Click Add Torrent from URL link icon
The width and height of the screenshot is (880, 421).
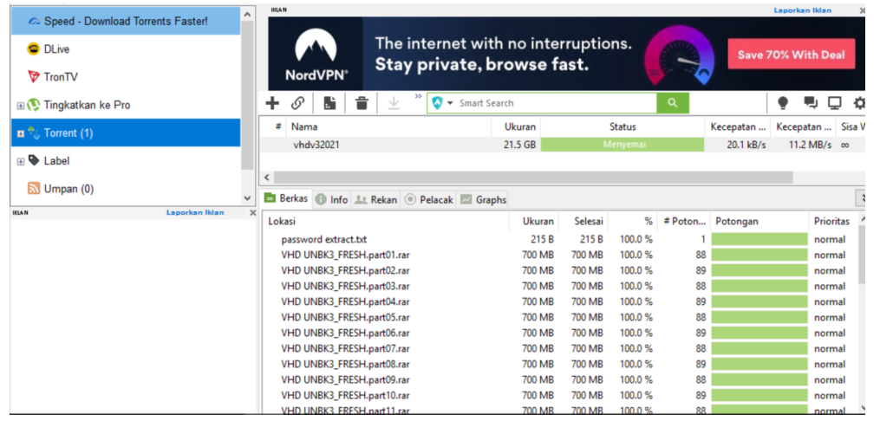(297, 103)
